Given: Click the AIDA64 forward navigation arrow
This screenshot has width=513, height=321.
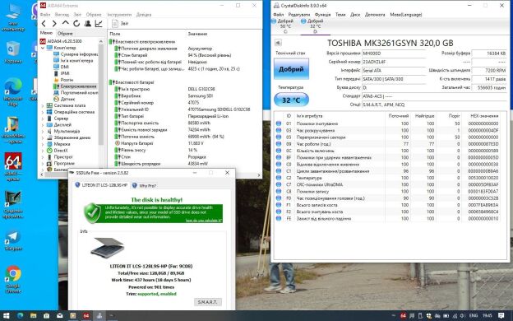Looking at the screenshot, I should 54,24.
